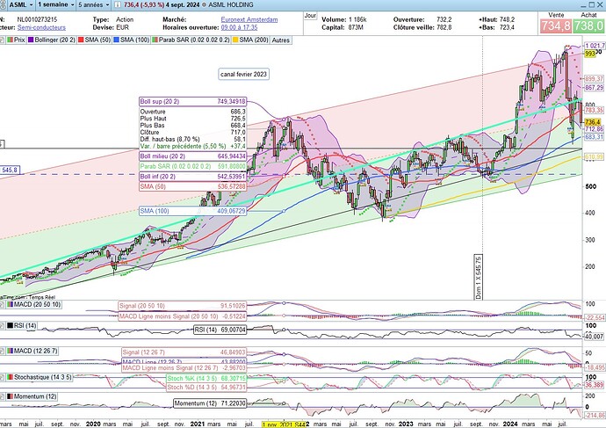Click the blue SMA (100) color square
606x428 pixels.
(x=116, y=40)
